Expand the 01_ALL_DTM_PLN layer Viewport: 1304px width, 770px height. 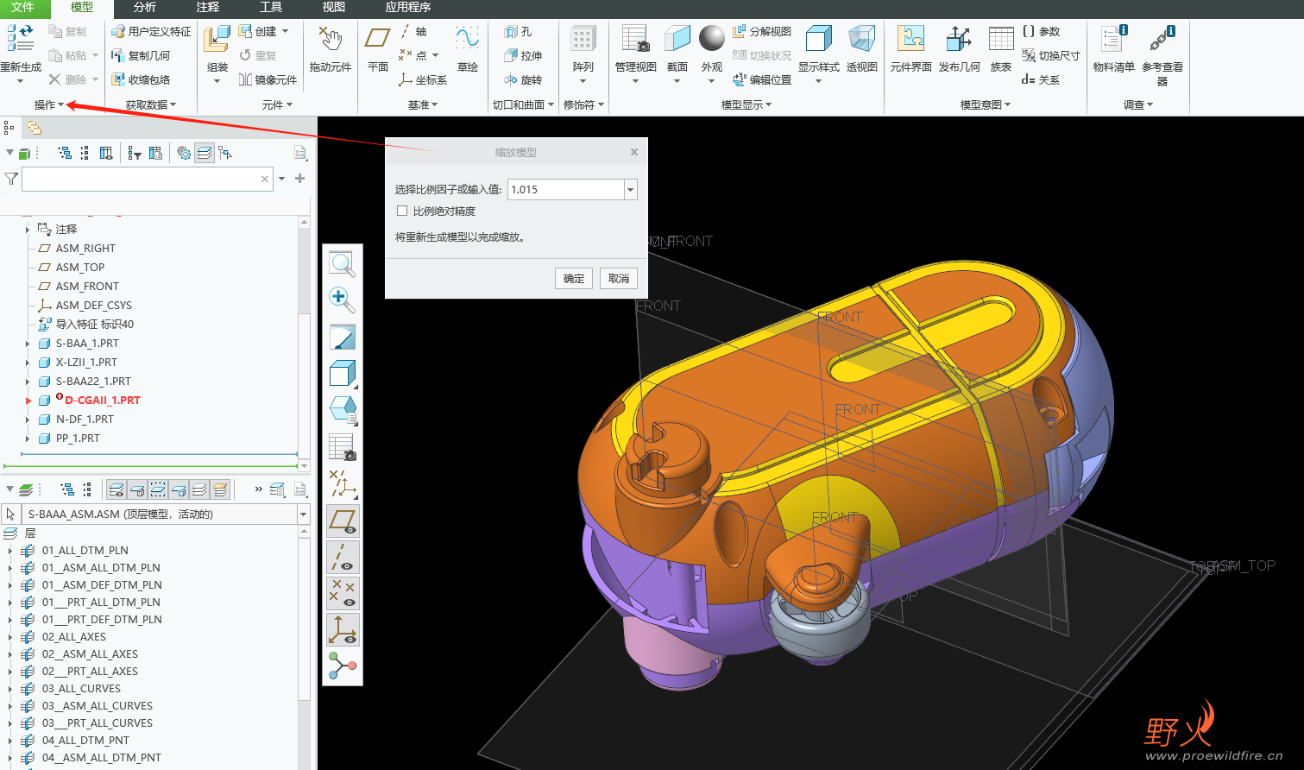[10, 550]
